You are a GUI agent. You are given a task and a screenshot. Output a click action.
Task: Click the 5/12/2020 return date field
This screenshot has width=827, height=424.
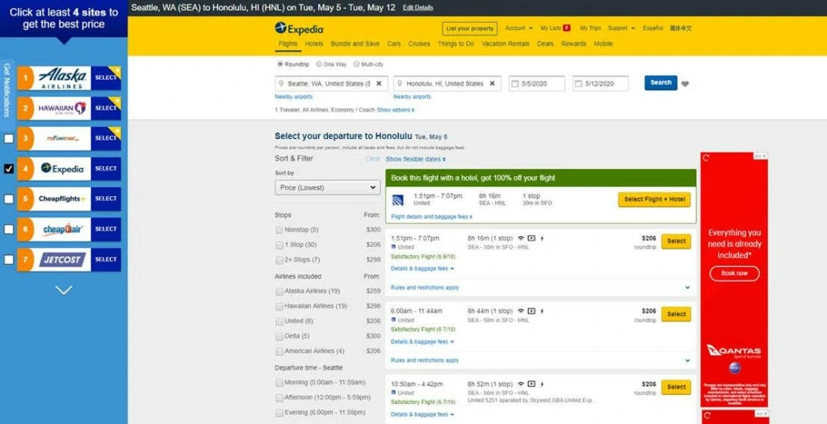pos(600,83)
